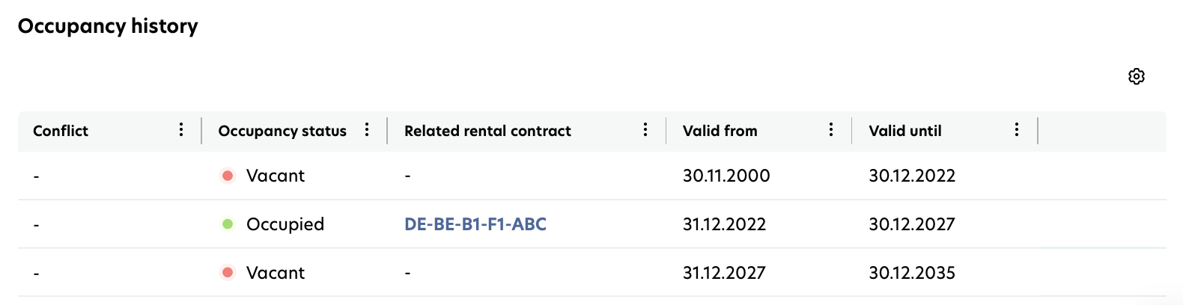Click valid until date 30.12.2035

click(x=912, y=272)
